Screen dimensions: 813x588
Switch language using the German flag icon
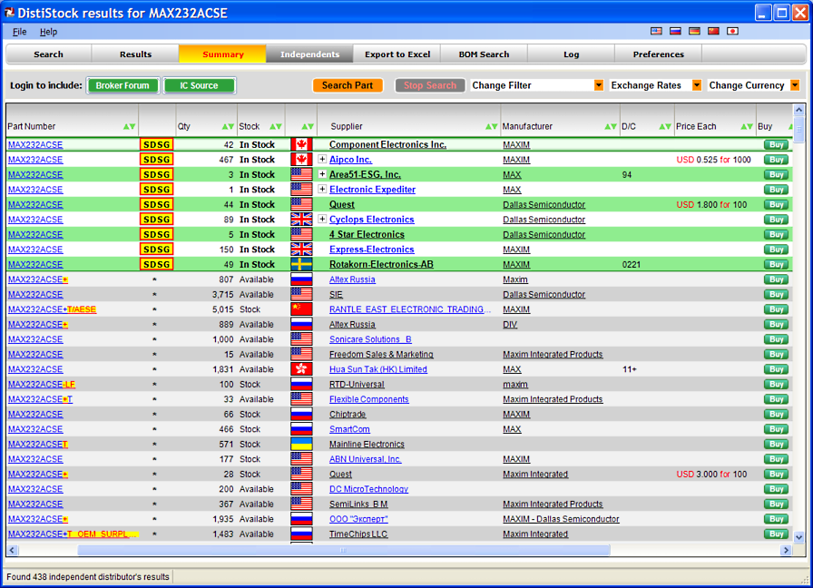tap(694, 31)
